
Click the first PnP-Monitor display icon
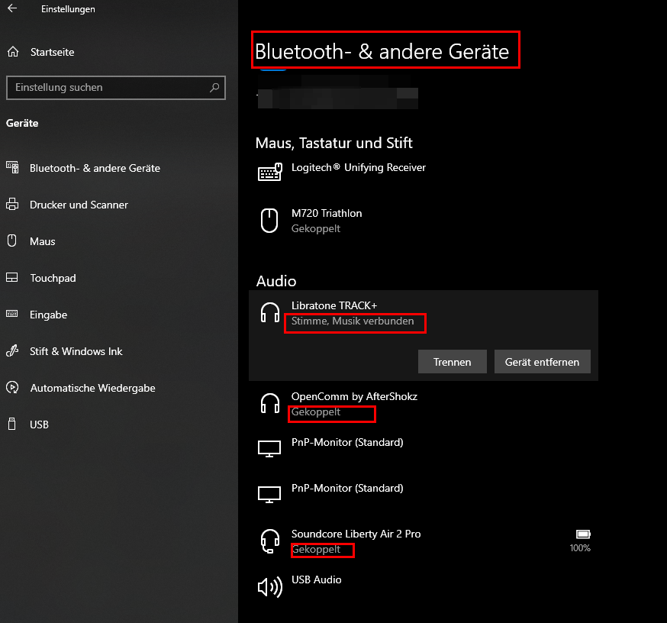pyautogui.click(x=269, y=449)
